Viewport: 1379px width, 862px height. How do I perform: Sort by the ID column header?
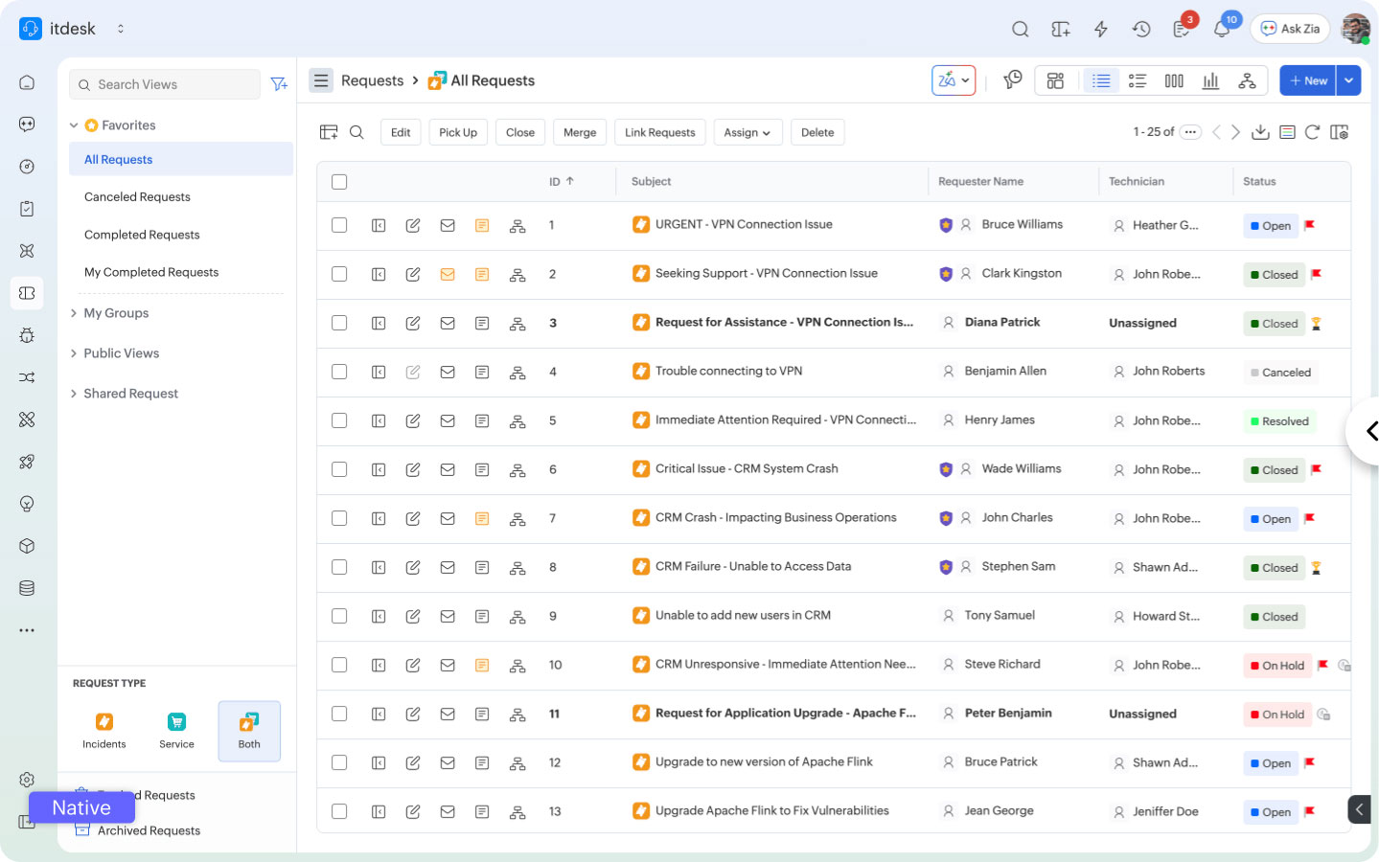pos(561,181)
